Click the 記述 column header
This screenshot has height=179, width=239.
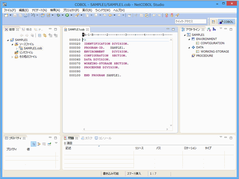[99, 148]
